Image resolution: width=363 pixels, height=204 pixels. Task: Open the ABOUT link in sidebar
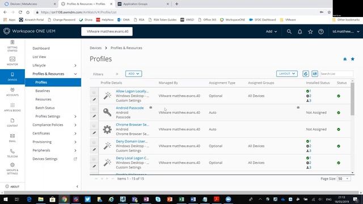coord(12,186)
